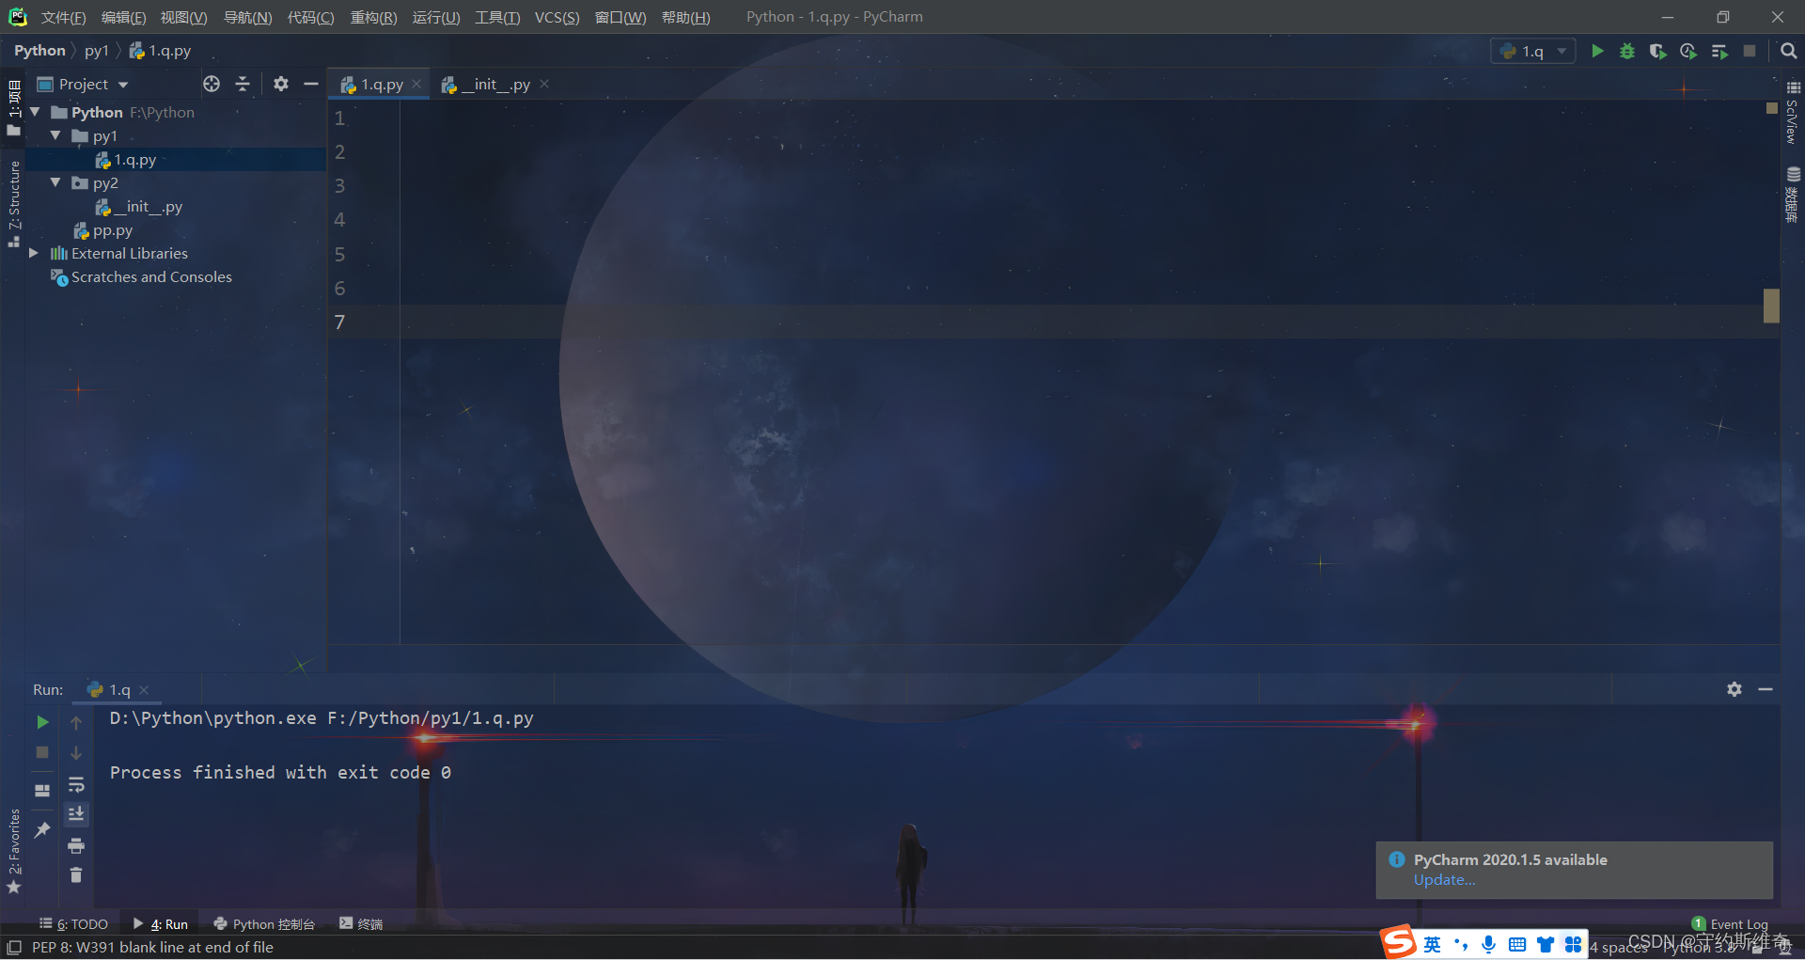
Task: Open the Event Log
Action: [1730, 924]
